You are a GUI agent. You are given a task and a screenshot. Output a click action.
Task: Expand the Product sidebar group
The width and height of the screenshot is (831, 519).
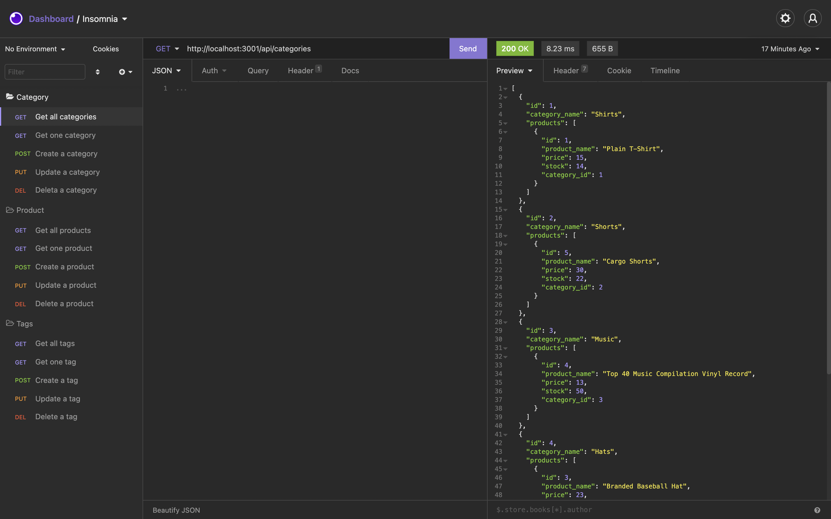point(30,210)
